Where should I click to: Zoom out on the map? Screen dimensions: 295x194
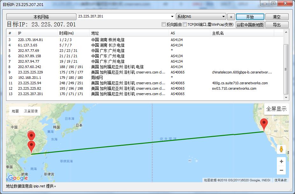click(x=281, y=170)
